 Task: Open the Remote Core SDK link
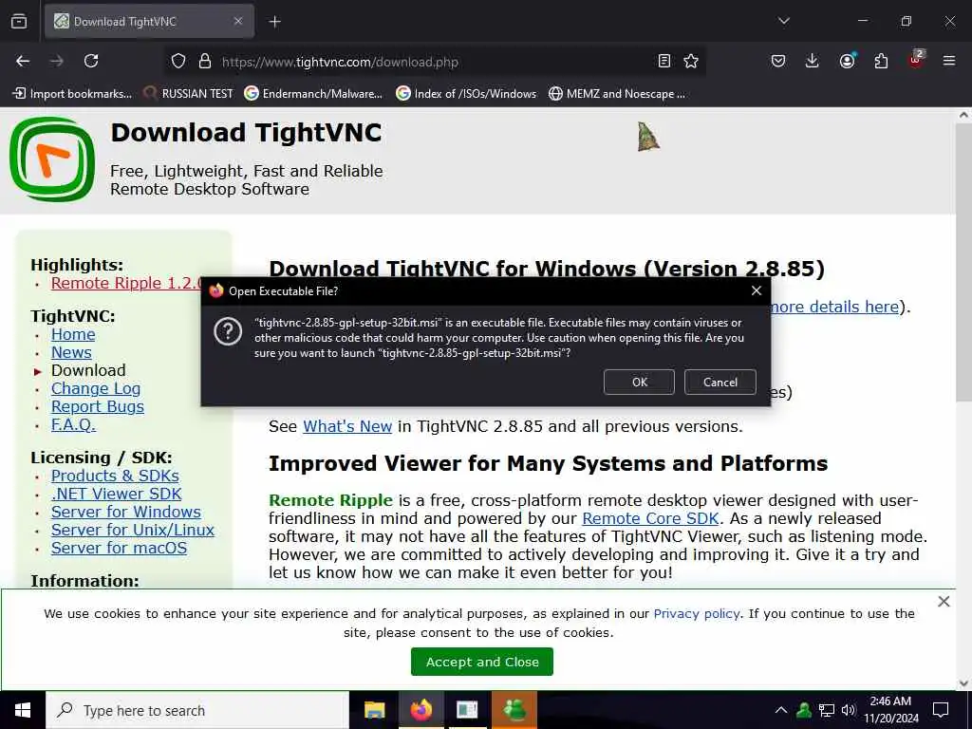click(x=650, y=518)
